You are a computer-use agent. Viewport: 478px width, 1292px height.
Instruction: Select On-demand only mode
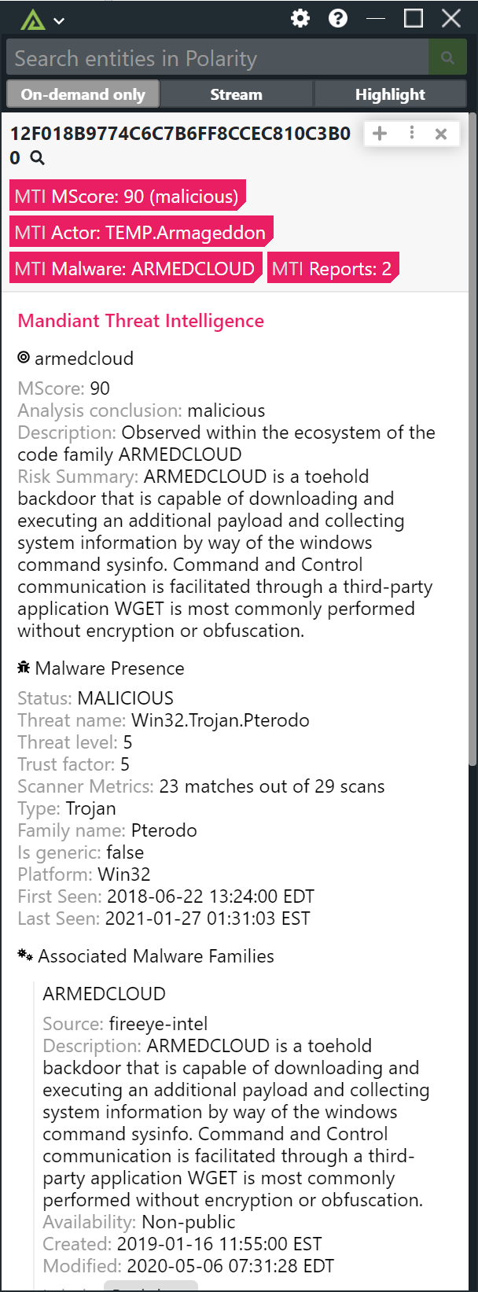point(83,94)
